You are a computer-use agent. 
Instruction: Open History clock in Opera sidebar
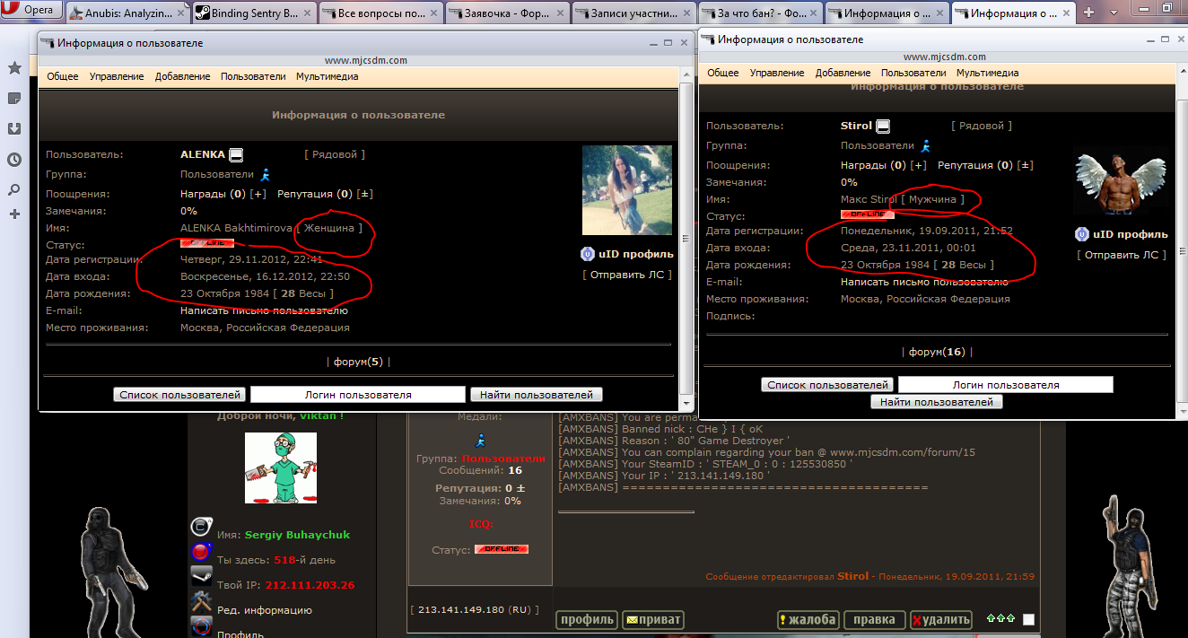coord(14,160)
